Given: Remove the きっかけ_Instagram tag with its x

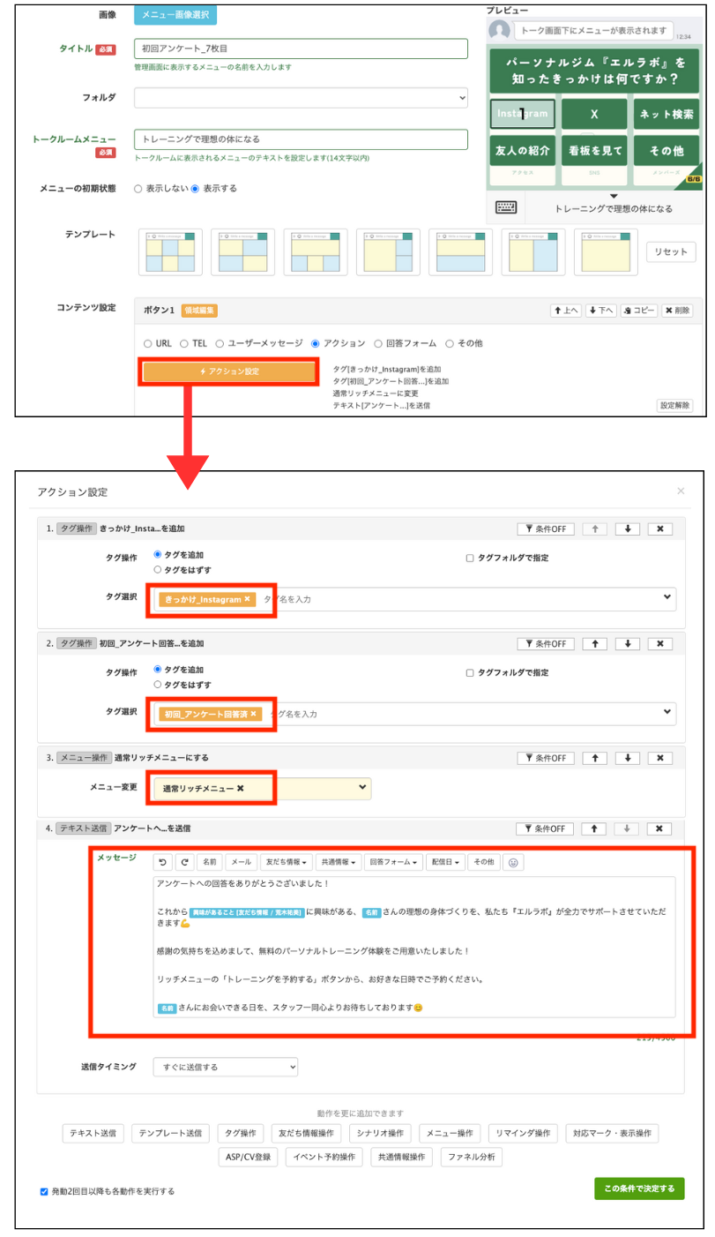Looking at the screenshot, I should click(248, 599).
